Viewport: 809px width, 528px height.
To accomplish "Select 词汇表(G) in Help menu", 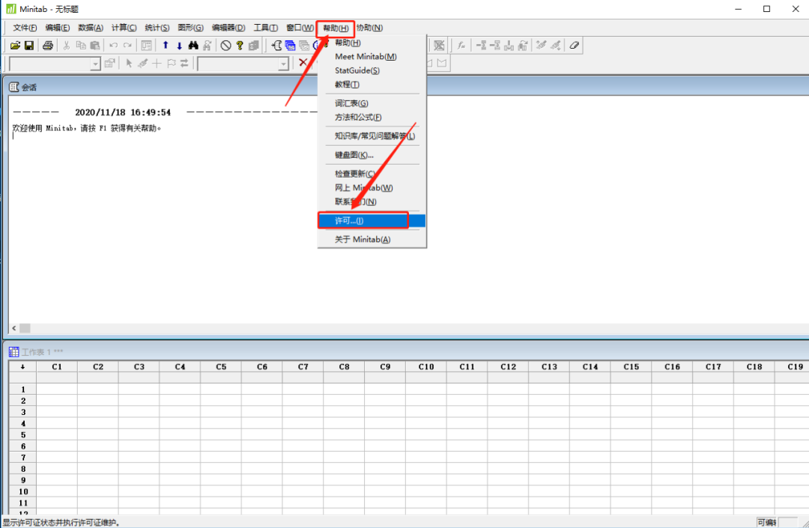I will pyautogui.click(x=372, y=103).
